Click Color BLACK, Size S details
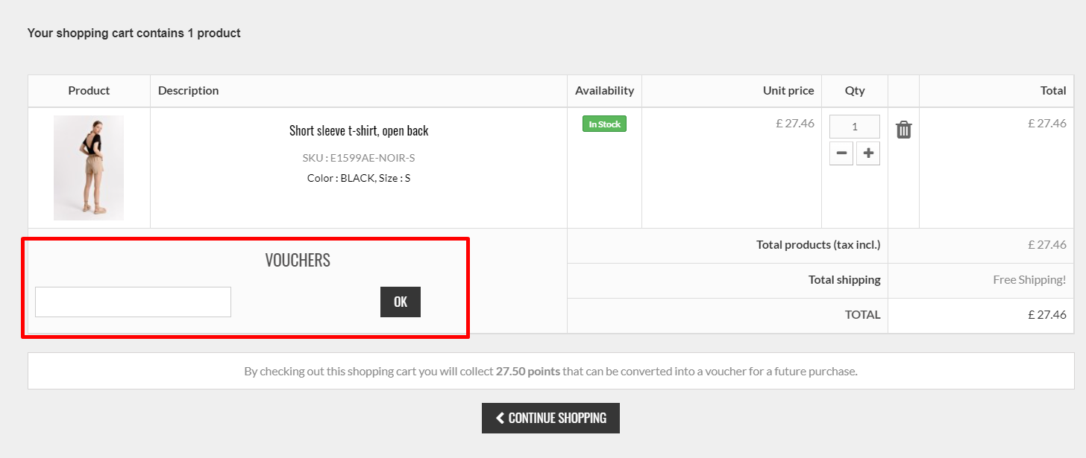The image size is (1086, 458). 359,178
